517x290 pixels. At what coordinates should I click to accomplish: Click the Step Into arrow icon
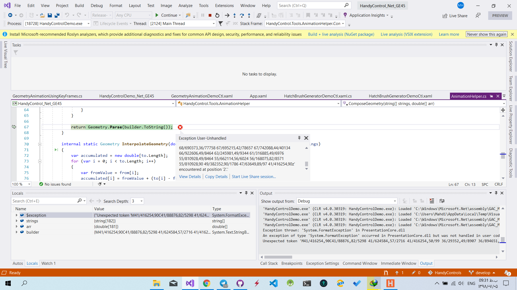pyautogui.click(x=235, y=15)
